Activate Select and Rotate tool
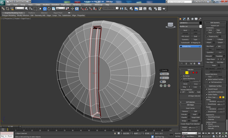Image resolution: width=228 pixels, height=138 pixels. click(x=49, y=9)
